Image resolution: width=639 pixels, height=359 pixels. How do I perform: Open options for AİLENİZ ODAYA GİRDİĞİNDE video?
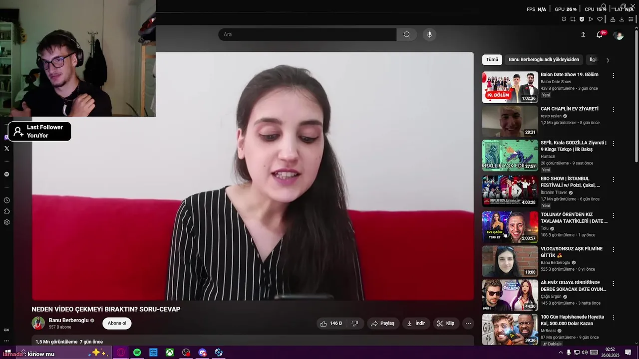(614, 284)
